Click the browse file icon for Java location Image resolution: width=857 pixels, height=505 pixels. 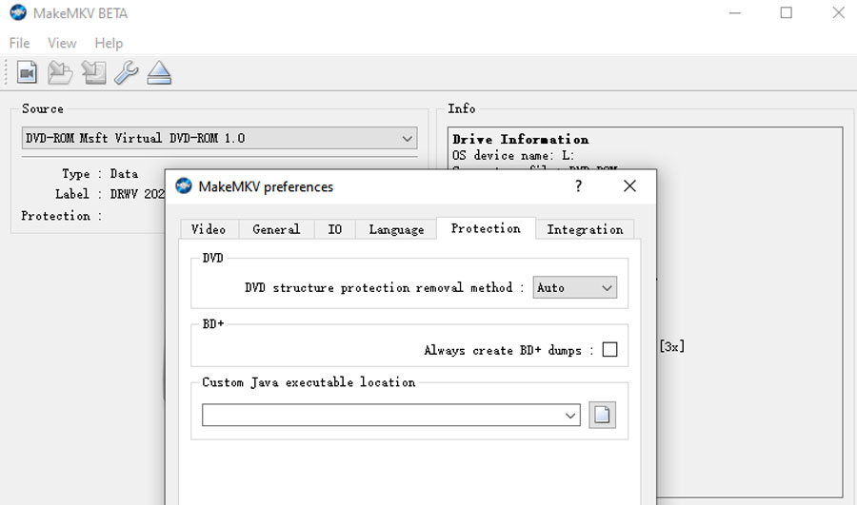[x=602, y=415]
